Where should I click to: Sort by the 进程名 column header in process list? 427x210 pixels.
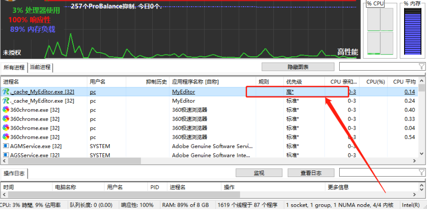click(x=44, y=82)
